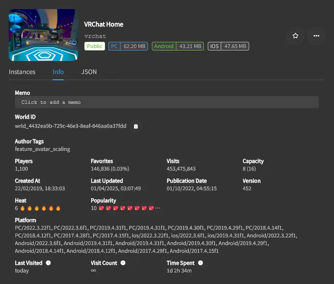Click the Players value 1,100
Image resolution: width=334 pixels, height=284 pixels.
click(22, 169)
